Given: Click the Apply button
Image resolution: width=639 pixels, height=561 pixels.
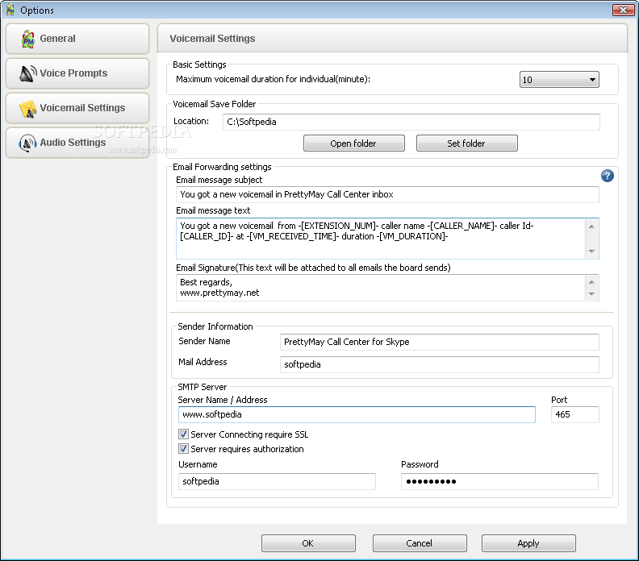Looking at the screenshot, I should [528, 543].
